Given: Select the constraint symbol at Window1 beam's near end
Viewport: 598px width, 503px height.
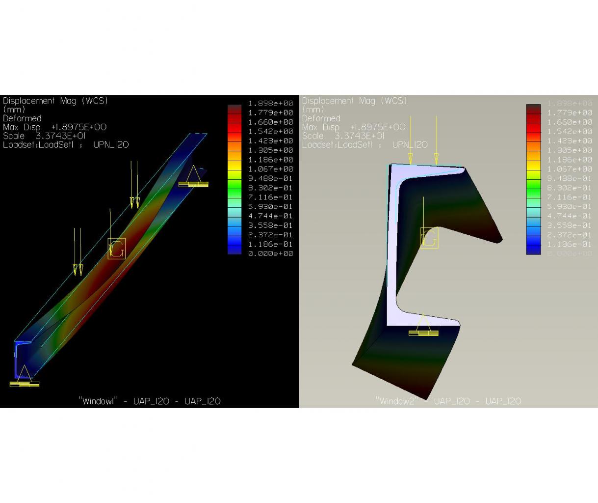Looking at the screenshot, I should [24, 376].
